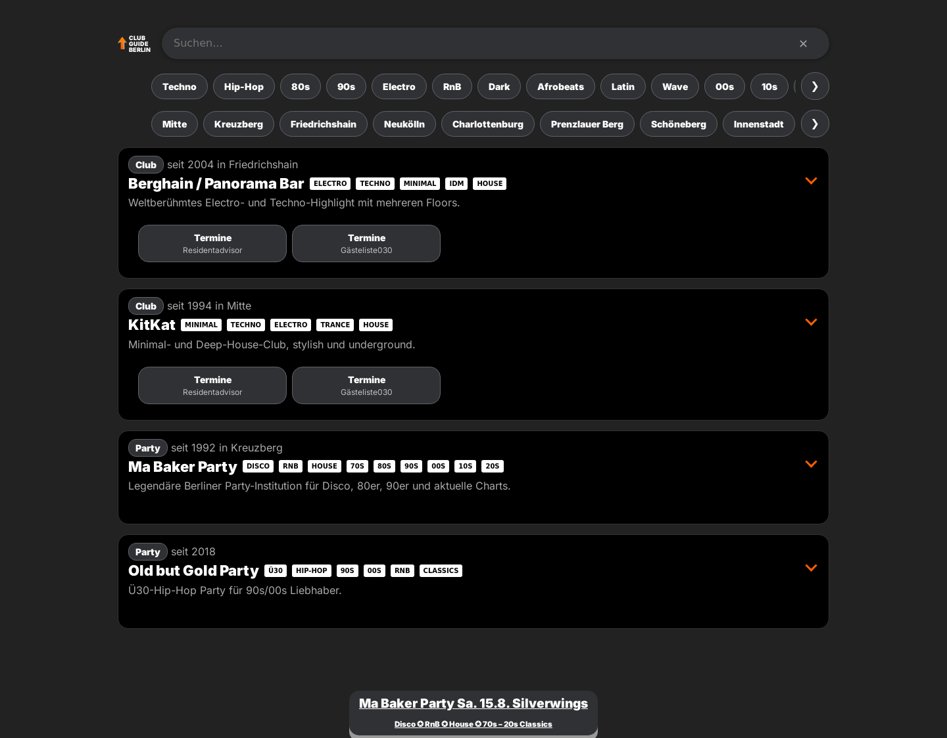Click the Suchen search input field
947x738 pixels.
click(495, 43)
